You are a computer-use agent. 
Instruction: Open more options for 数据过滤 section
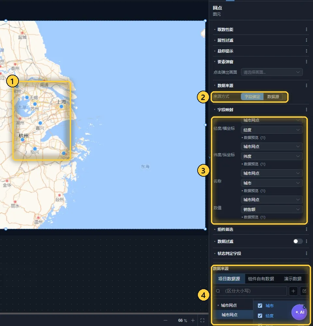click(306, 241)
